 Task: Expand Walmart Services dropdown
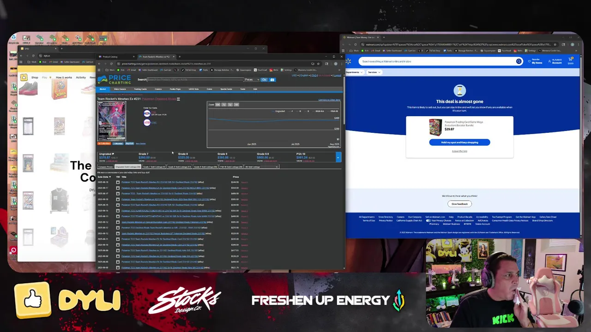pos(374,72)
